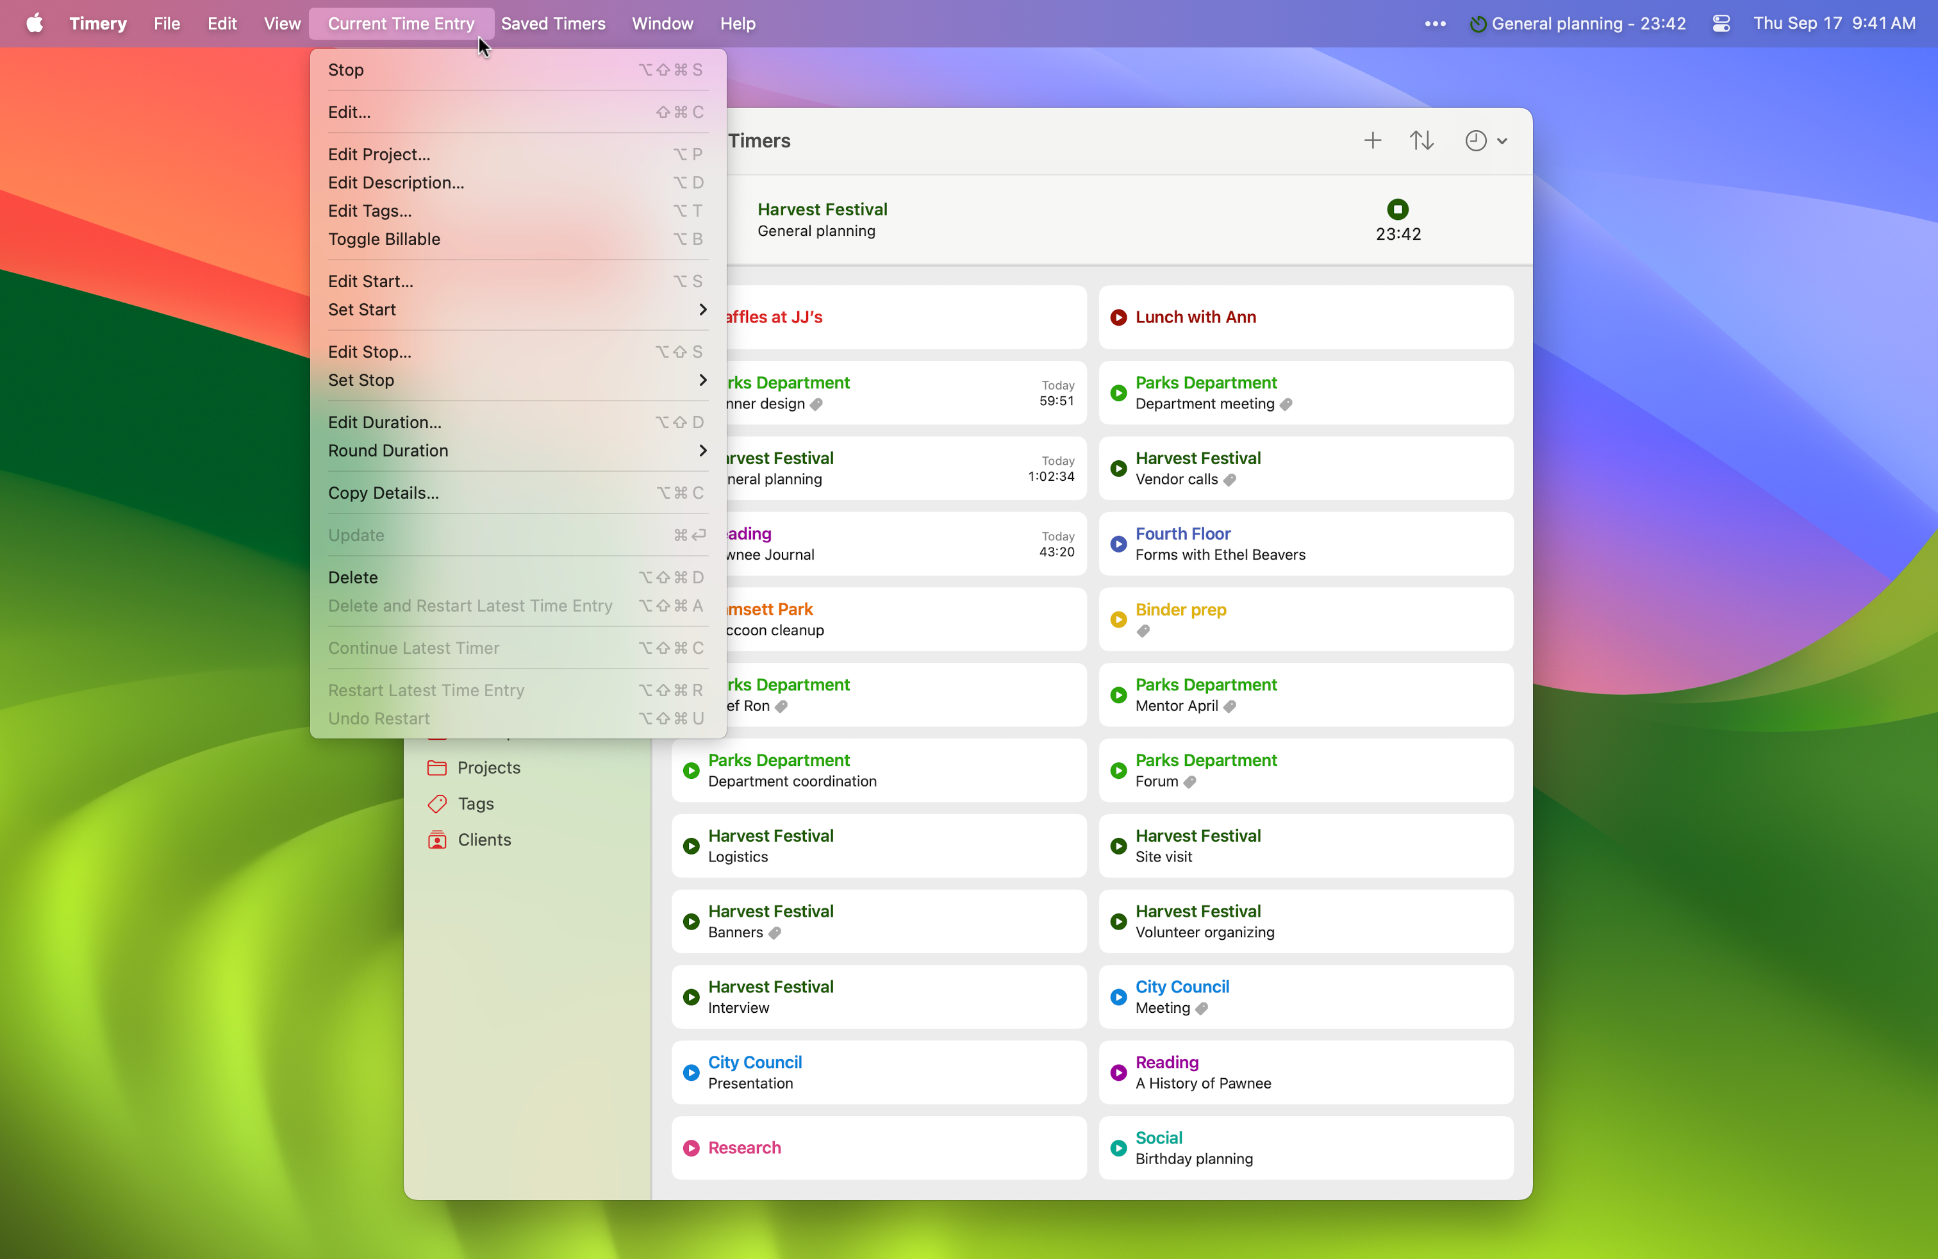Play the Parks Department Mentor April timer
The width and height of the screenshot is (1938, 1259).
pyautogui.click(x=1119, y=695)
